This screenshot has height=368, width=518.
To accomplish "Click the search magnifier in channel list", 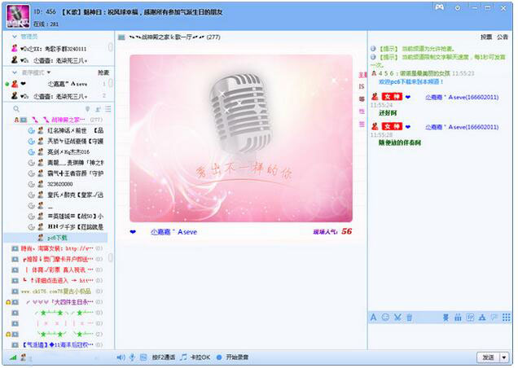I will 15,108.
